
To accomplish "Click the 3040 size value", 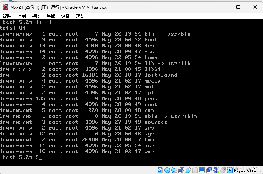I will 92,46.
